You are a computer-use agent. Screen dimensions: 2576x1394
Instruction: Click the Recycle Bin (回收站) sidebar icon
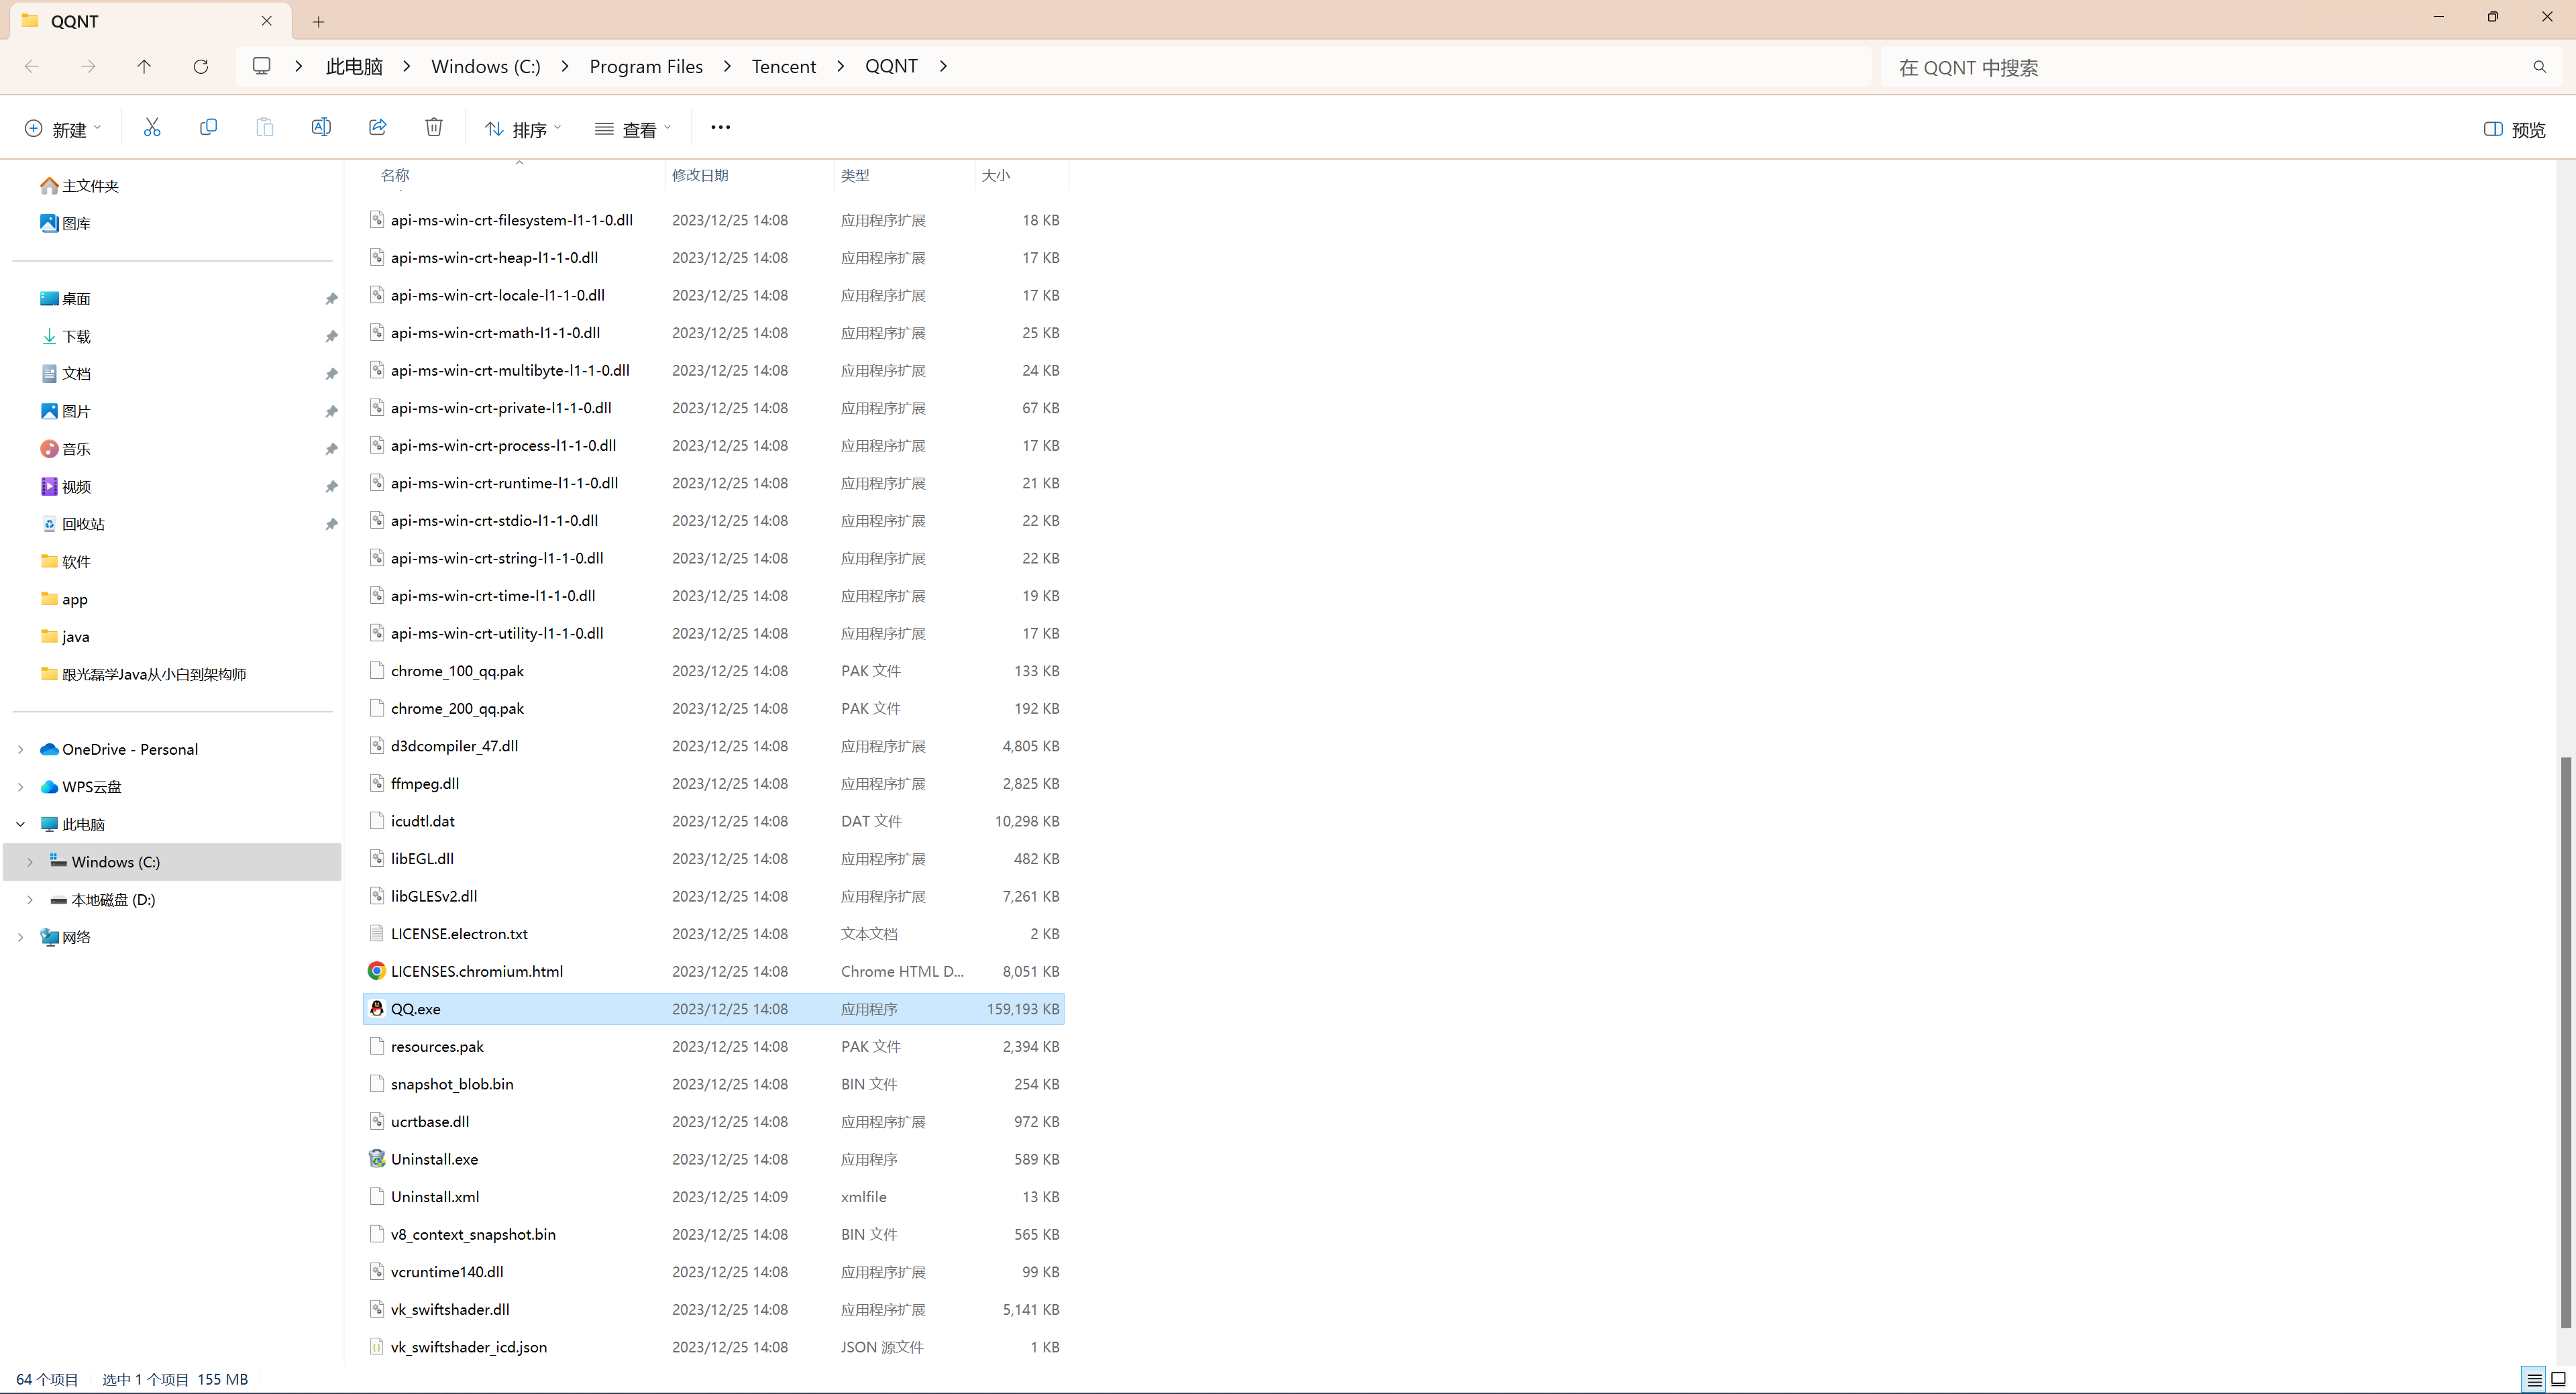(49, 524)
